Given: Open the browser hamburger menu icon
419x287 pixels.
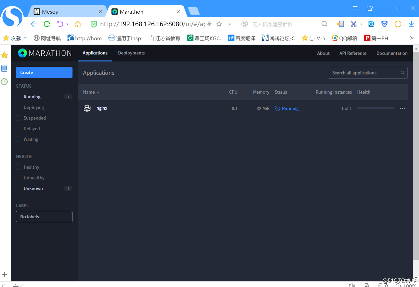Looking at the screenshot, I should tap(355, 8).
